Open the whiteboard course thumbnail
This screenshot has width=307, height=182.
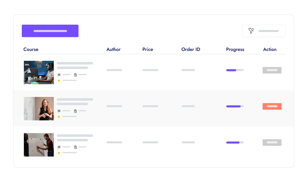pyautogui.click(x=39, y=145)
